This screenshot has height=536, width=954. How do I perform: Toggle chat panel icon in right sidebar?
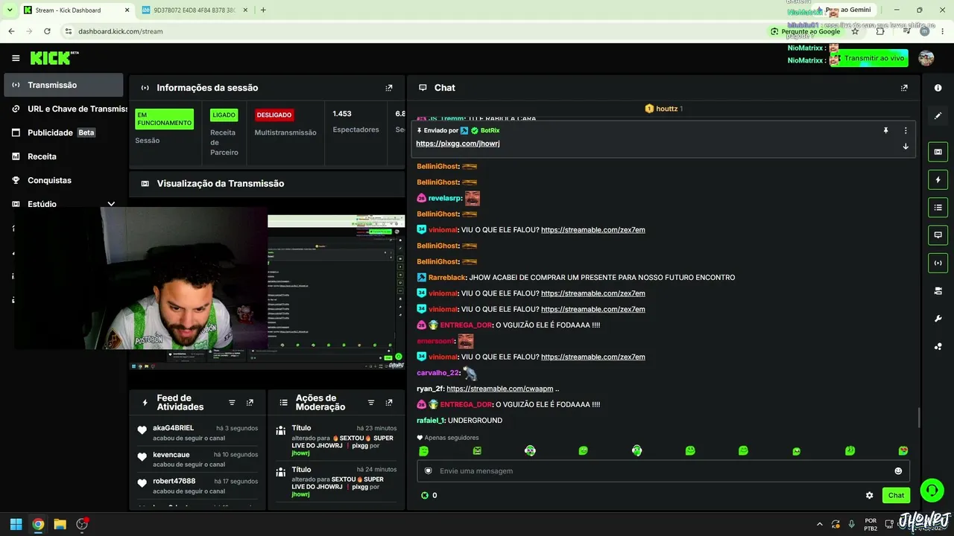point(938,234)
